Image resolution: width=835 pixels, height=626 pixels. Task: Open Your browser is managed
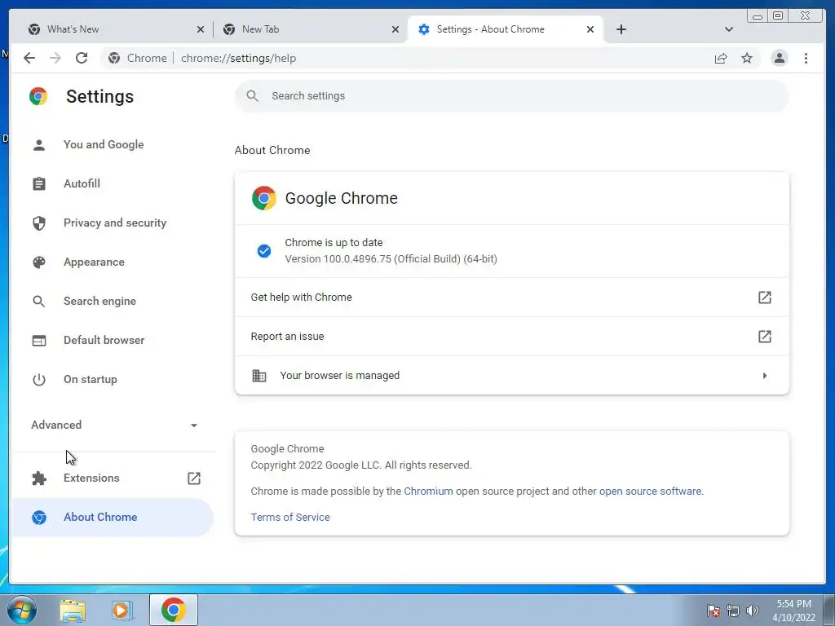512,375
